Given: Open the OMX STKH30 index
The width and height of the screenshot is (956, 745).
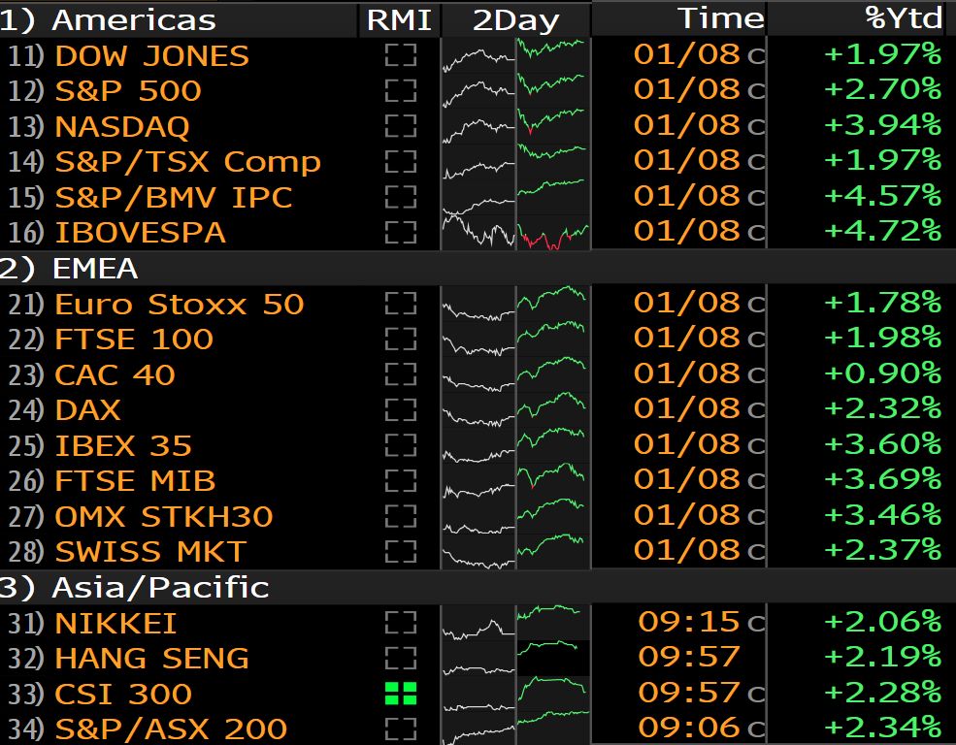Looking at the screenshot, I should (164, 517).
